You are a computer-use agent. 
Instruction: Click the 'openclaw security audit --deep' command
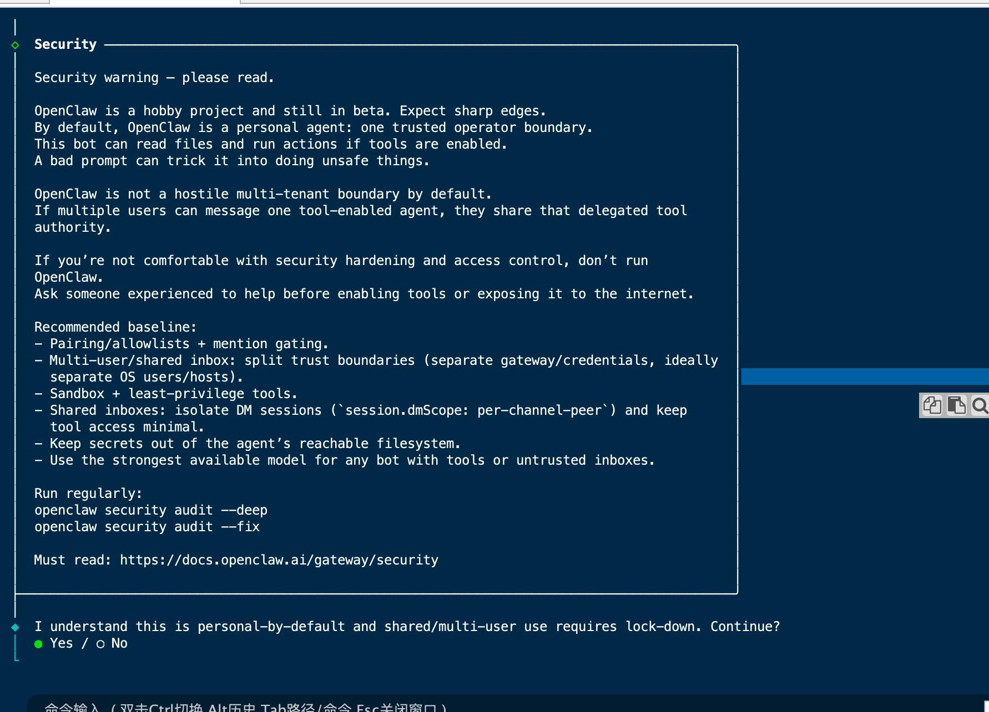coord(150,510)
